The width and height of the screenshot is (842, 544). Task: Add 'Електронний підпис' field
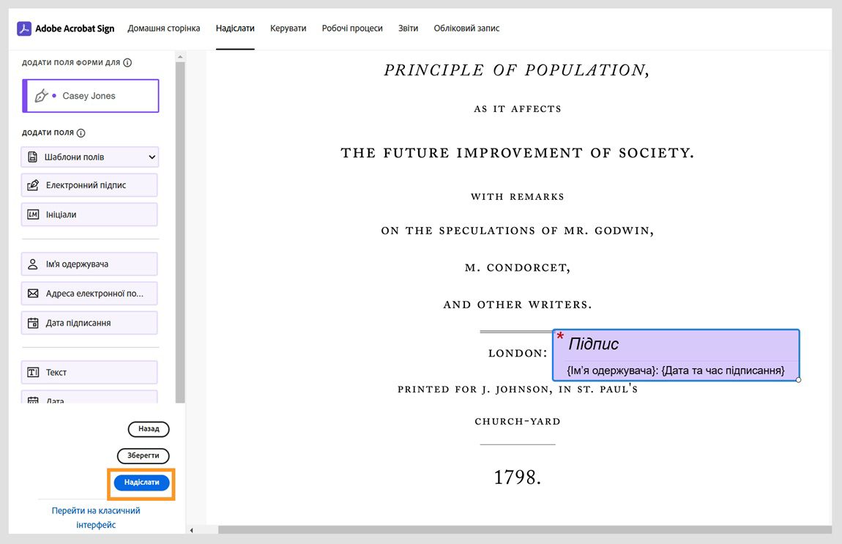click(89, 185)
